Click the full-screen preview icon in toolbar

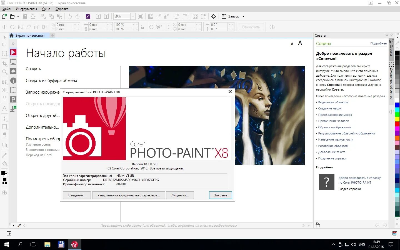coord(140,16)
